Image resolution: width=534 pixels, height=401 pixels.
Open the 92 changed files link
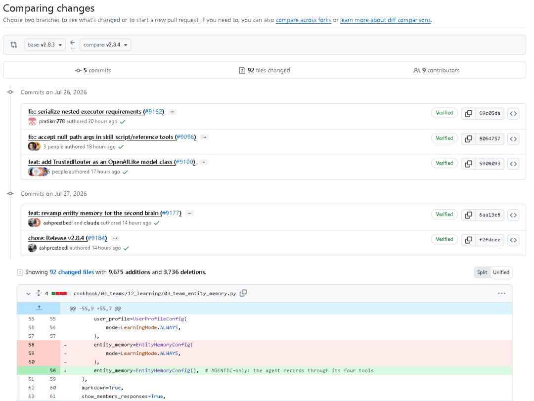[72, 272]
